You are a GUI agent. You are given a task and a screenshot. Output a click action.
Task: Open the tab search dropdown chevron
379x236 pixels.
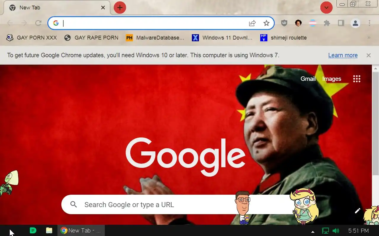click(326, 8)
